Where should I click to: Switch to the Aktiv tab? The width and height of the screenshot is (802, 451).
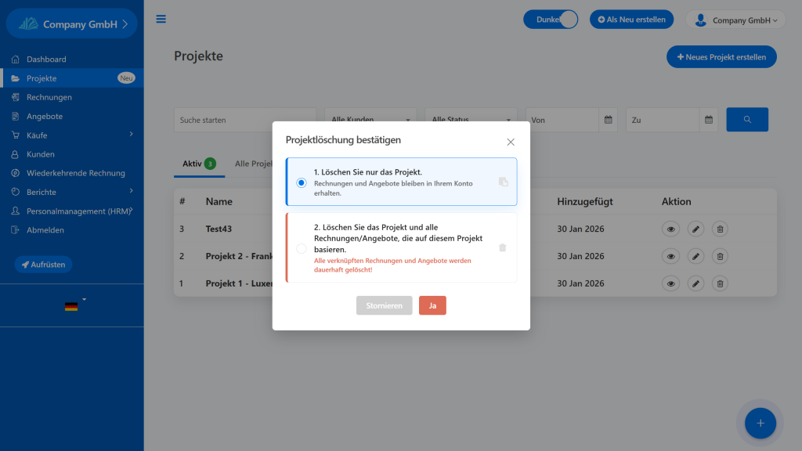click(198, 164)
